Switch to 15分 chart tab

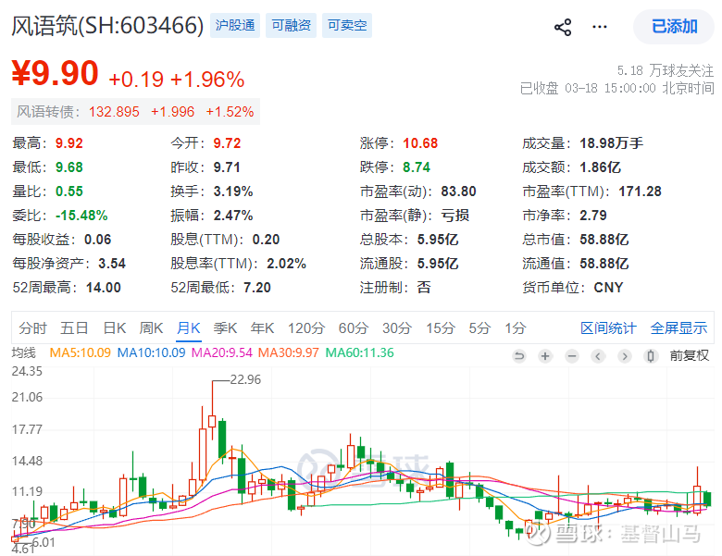[x=441, y=328]
